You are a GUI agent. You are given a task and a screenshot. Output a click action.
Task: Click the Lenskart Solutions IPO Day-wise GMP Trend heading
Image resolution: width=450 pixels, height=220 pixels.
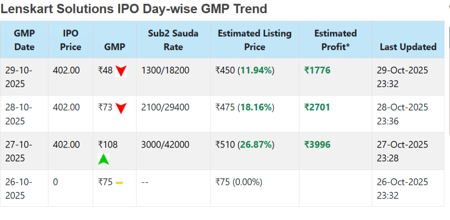[x=134, y=9]
